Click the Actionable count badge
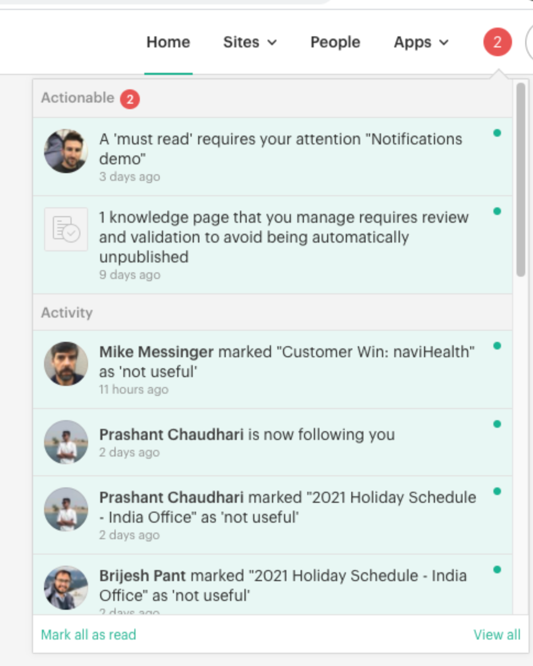The height and width of the screenshot is (666, 533). tap(129, 99)
